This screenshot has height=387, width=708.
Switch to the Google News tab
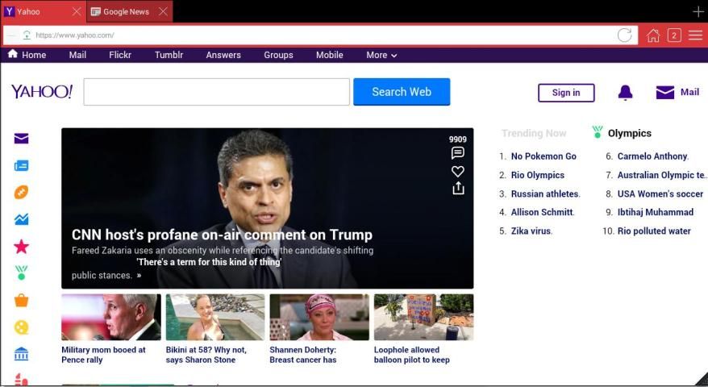(126, 12)
